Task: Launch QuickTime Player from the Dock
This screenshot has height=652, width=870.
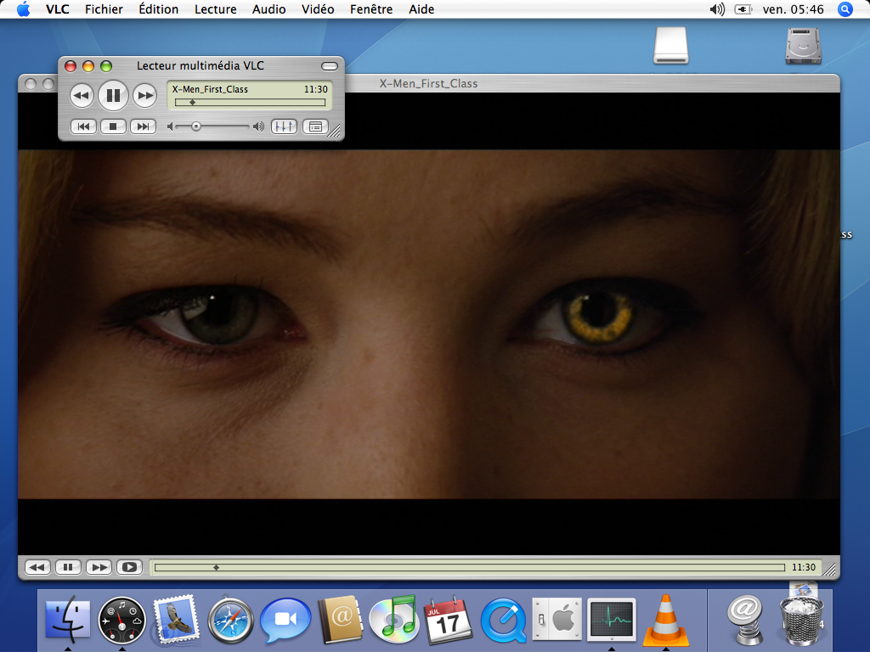Action: [x=503, y=621]
